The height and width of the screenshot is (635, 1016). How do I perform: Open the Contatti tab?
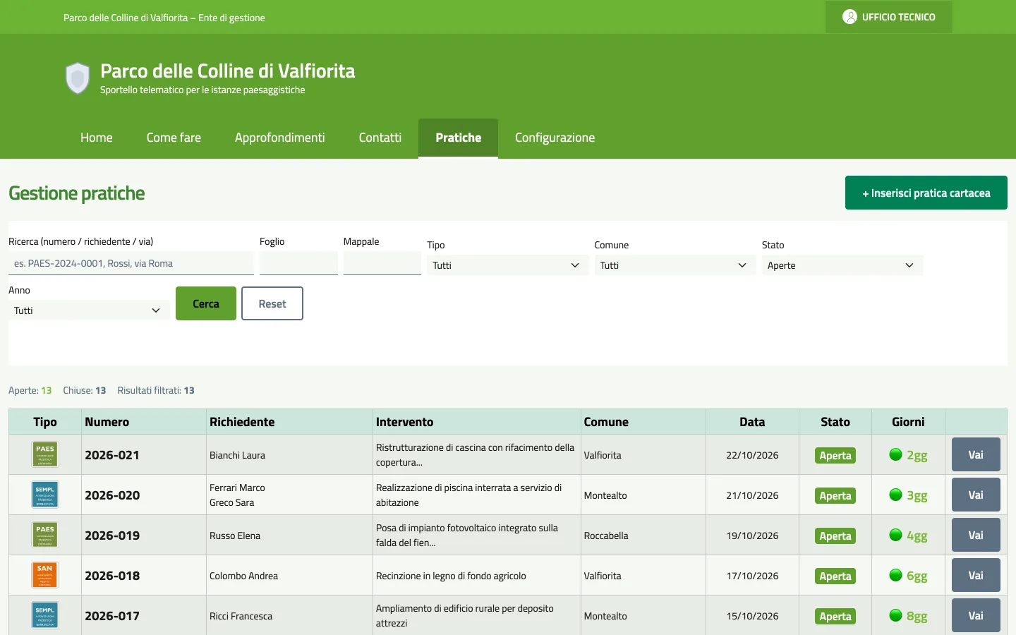coord(380,138)
